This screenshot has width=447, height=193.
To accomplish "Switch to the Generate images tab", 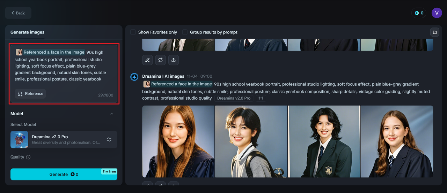I will click(x=27, y=32).
